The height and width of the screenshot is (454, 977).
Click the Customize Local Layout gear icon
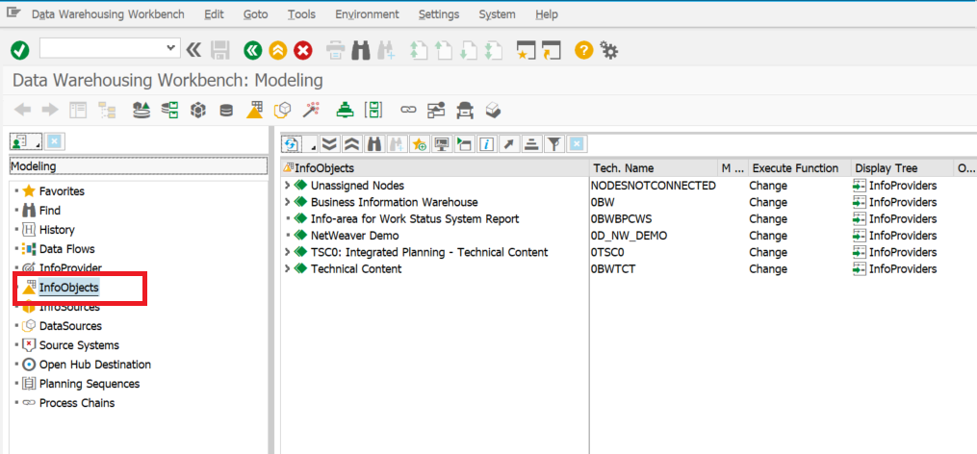click(x=608, y=50)
